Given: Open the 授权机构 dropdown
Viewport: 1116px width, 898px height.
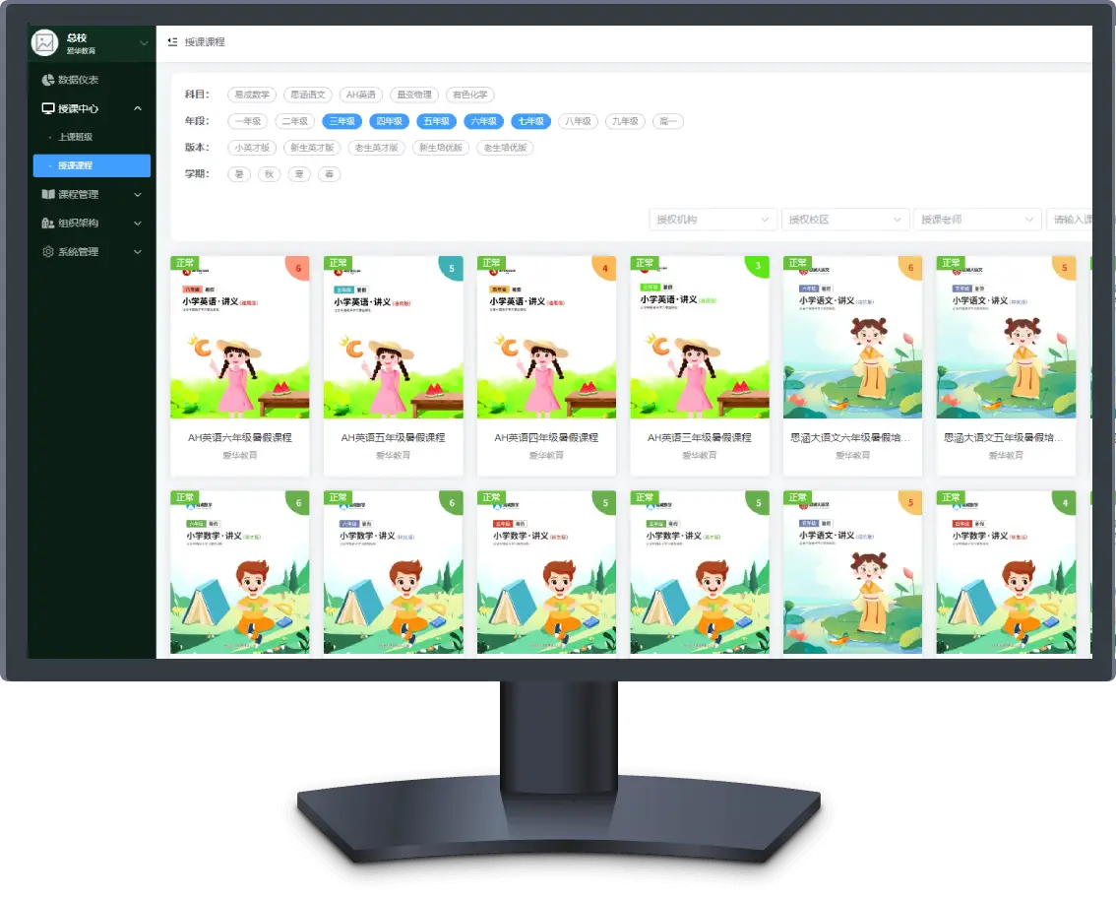Looking at the screenshot, I should pyautogui.click(x=713, y=220).
